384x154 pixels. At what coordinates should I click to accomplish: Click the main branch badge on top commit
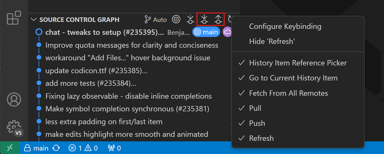pyautogui.click(x=207, y=32)
